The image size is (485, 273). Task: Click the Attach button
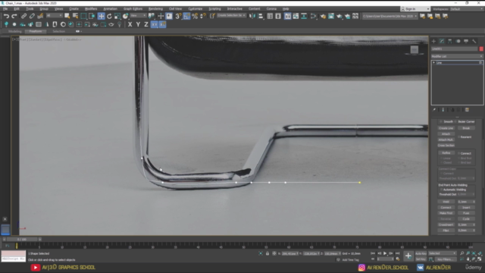pyautogui.click(x=446, y=134)
